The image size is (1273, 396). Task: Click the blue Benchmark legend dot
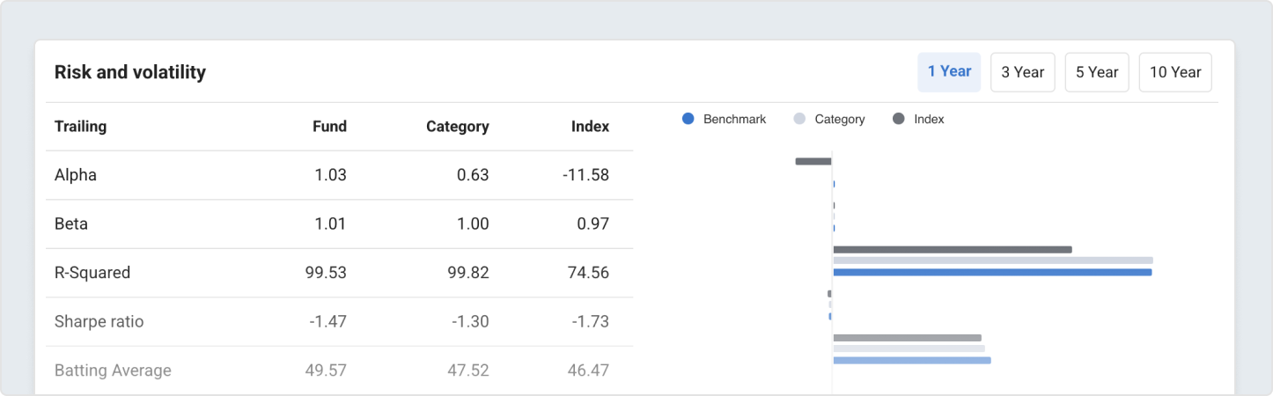pos(688,119)
